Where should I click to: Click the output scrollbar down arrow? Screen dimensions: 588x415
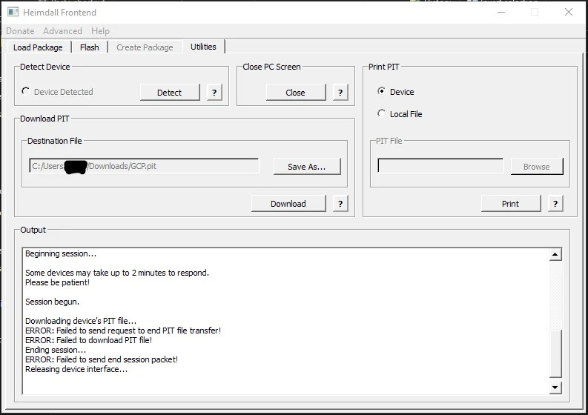click(555, 388)
